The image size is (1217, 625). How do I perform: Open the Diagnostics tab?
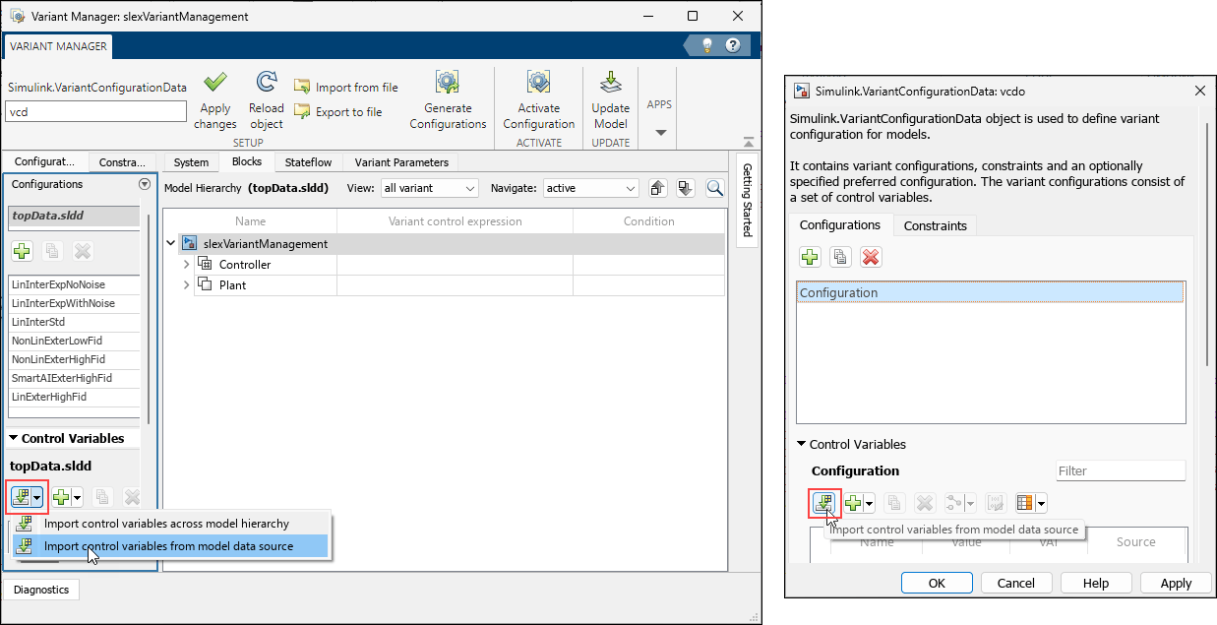coord(41,590)
